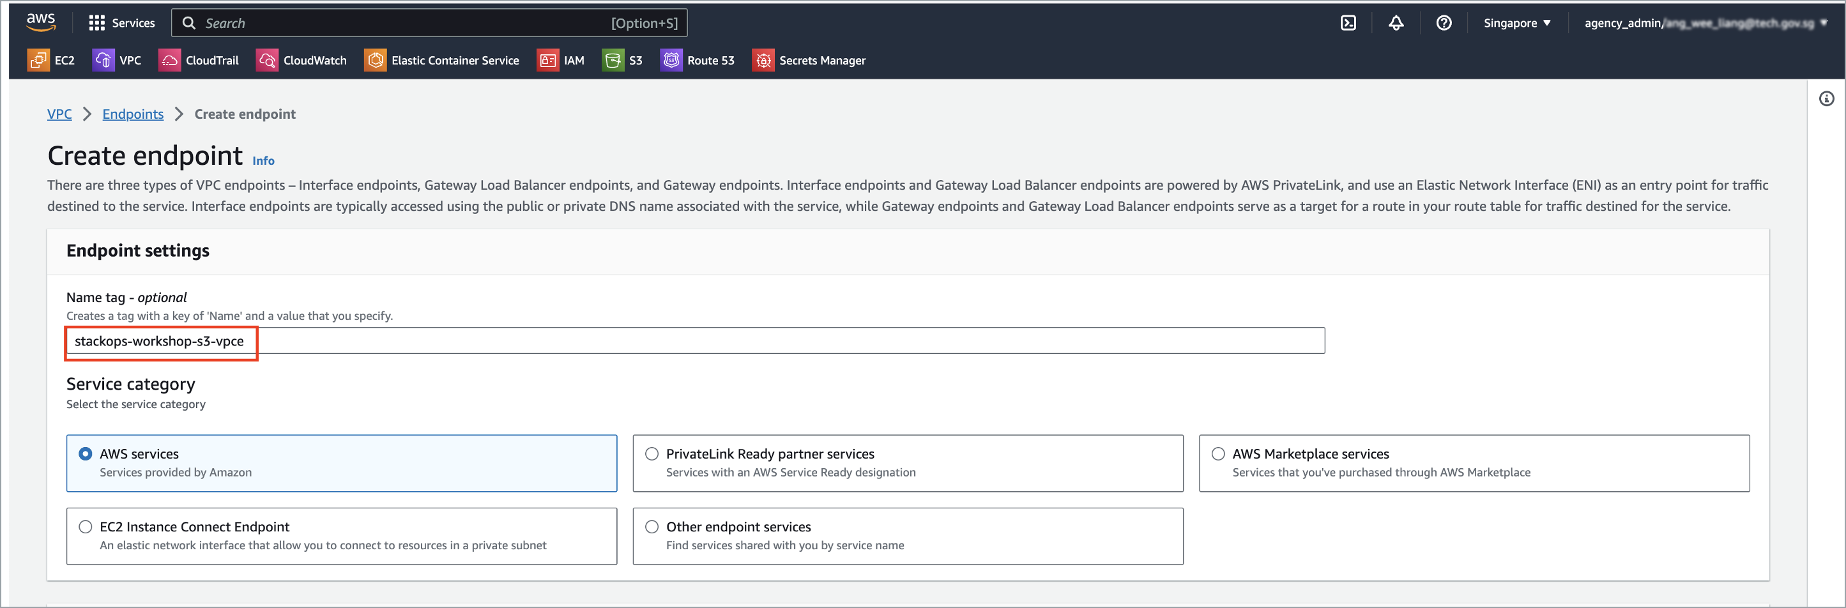Open the Singapore region dropdown
The height and width of the screenshot is (608, 1846).
(x=1516, y=22)
